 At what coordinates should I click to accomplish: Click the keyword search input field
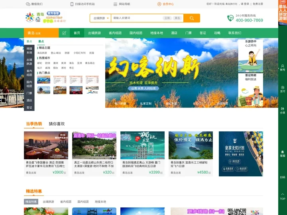point(136,18)
